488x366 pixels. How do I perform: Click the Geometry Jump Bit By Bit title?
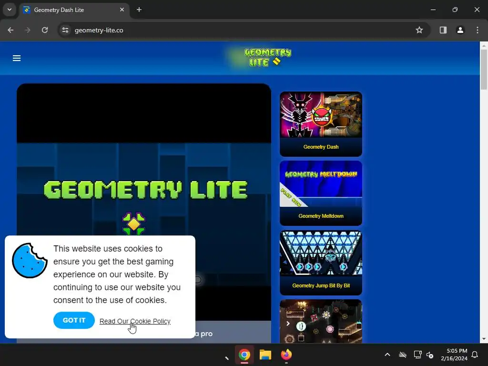pyautogui.click(x=321, y=285)
